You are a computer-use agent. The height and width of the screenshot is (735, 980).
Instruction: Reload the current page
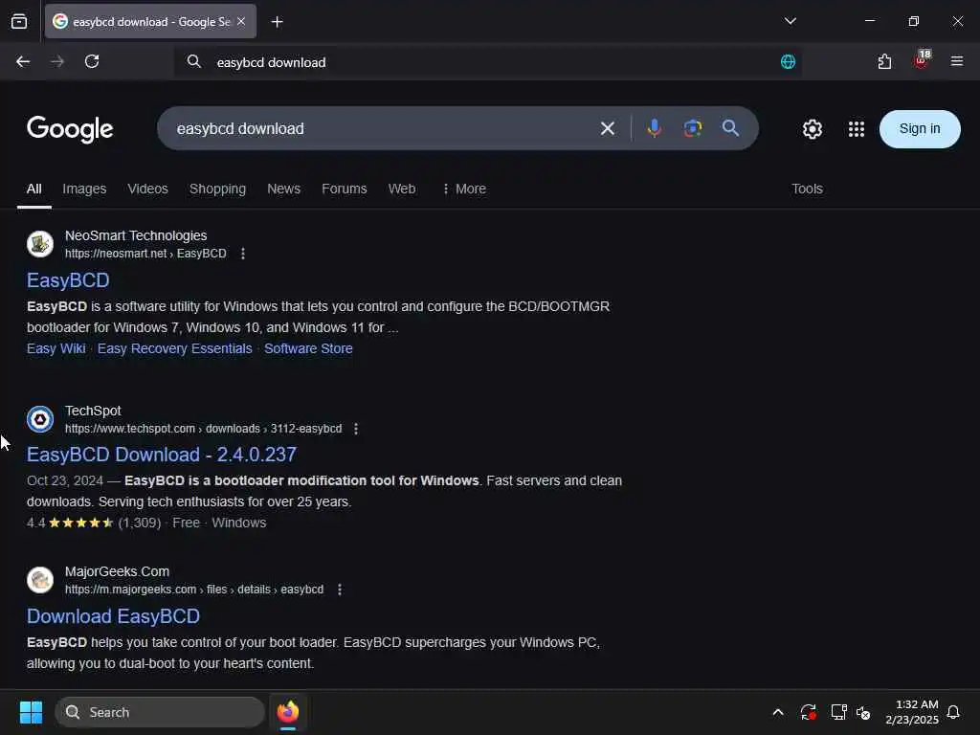92,61
